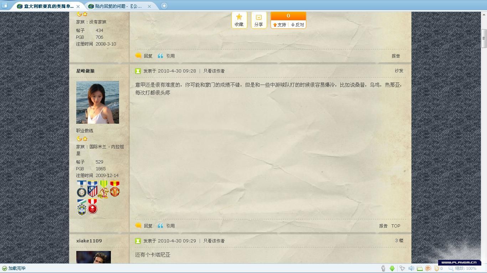Click the xiake1109 avatar image
487x273 pixels.
pyautogui.click(x=93, y=257)
